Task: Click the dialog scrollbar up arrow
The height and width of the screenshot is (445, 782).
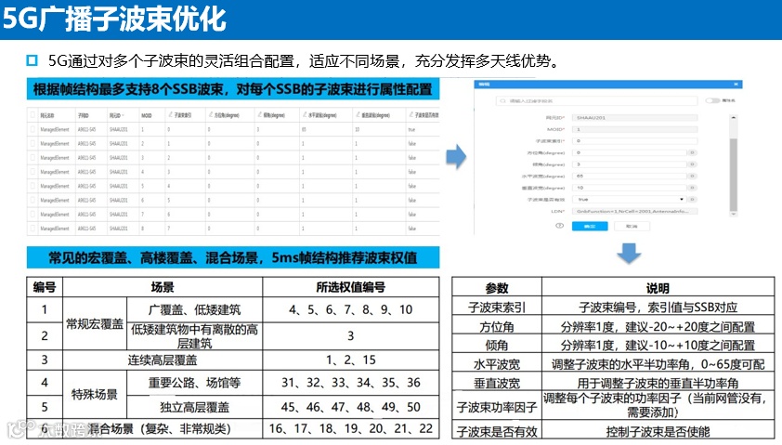Action: coord(733,118)
